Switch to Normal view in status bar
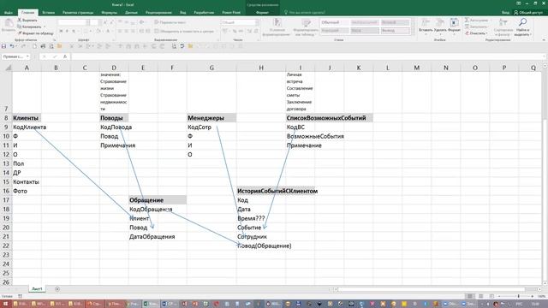 (470, 296)
